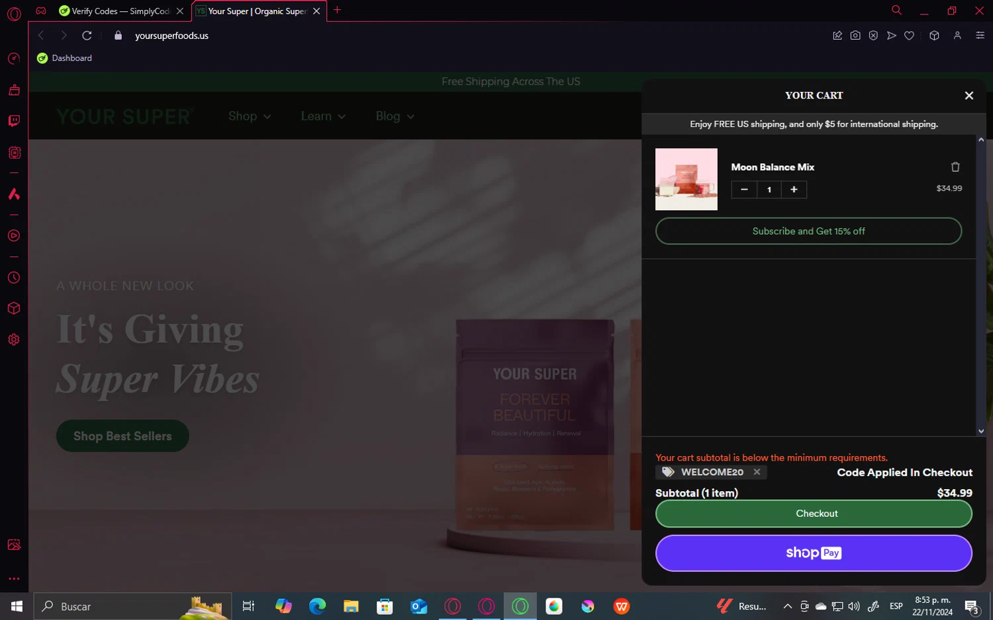Decrease Moon Balance Mix quantity
Screen dimensions: 993x620
[744, 190]
